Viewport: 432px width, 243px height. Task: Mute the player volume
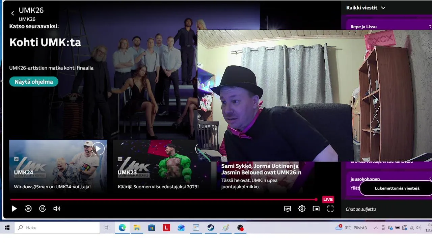point(57,209)
